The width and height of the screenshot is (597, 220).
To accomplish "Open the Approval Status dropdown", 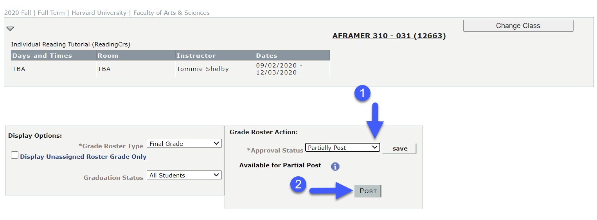I will pyautogui.click(x=343, y=147).
